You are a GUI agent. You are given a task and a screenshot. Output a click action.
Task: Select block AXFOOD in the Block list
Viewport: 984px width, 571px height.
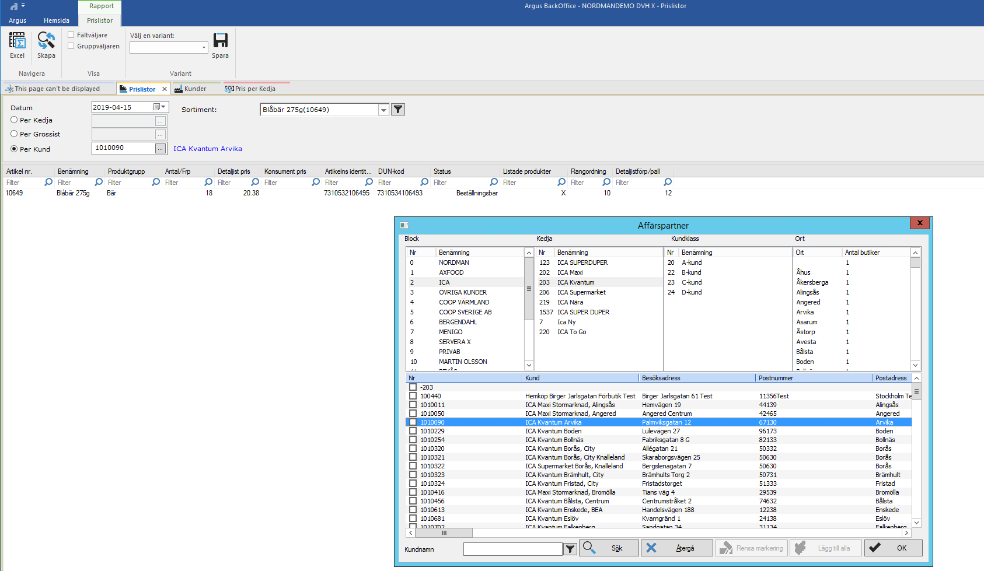pos(466,272)
